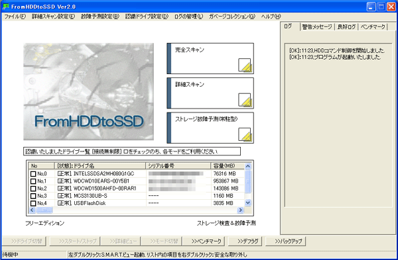This screenshot has width=398, height=260.
Task: Click the フリーエディション label
Action: click(x=44, y=224)
